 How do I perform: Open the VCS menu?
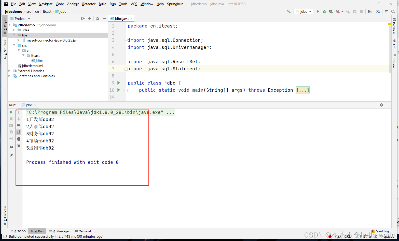point(134,4)
